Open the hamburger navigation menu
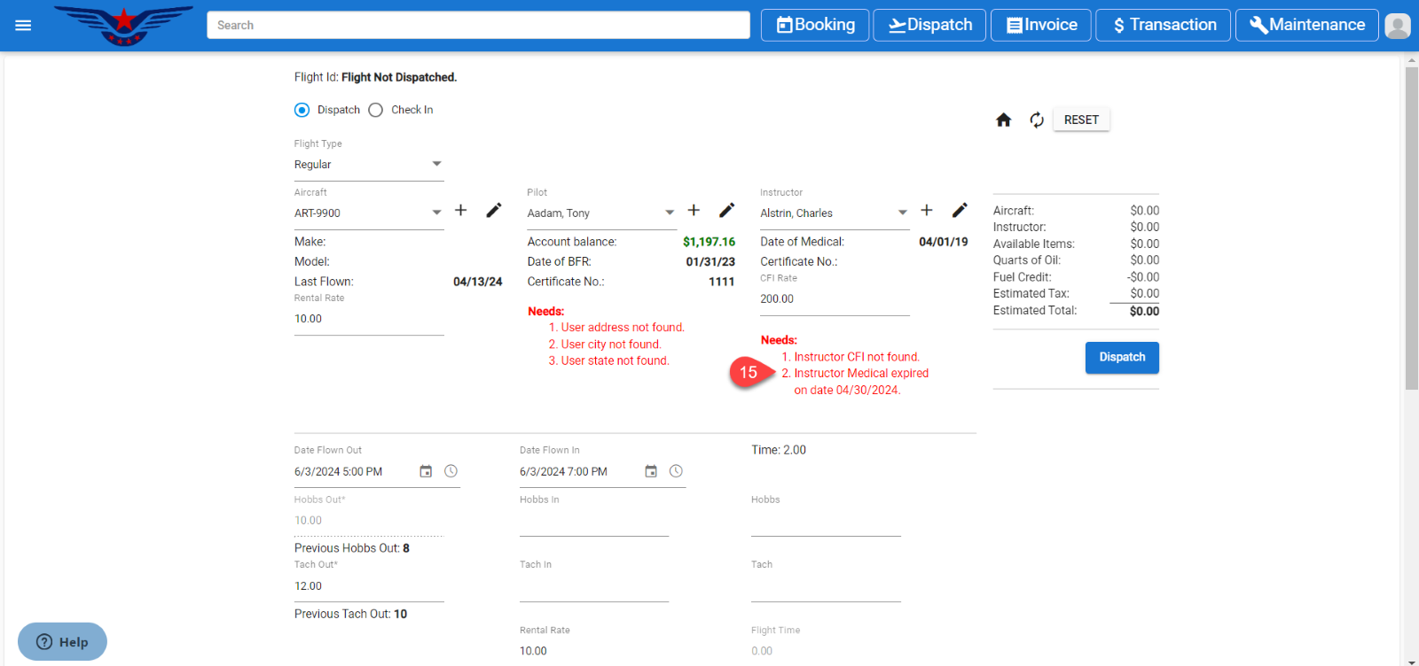This screenshot has width=1419, height=666. click(23, 26)
